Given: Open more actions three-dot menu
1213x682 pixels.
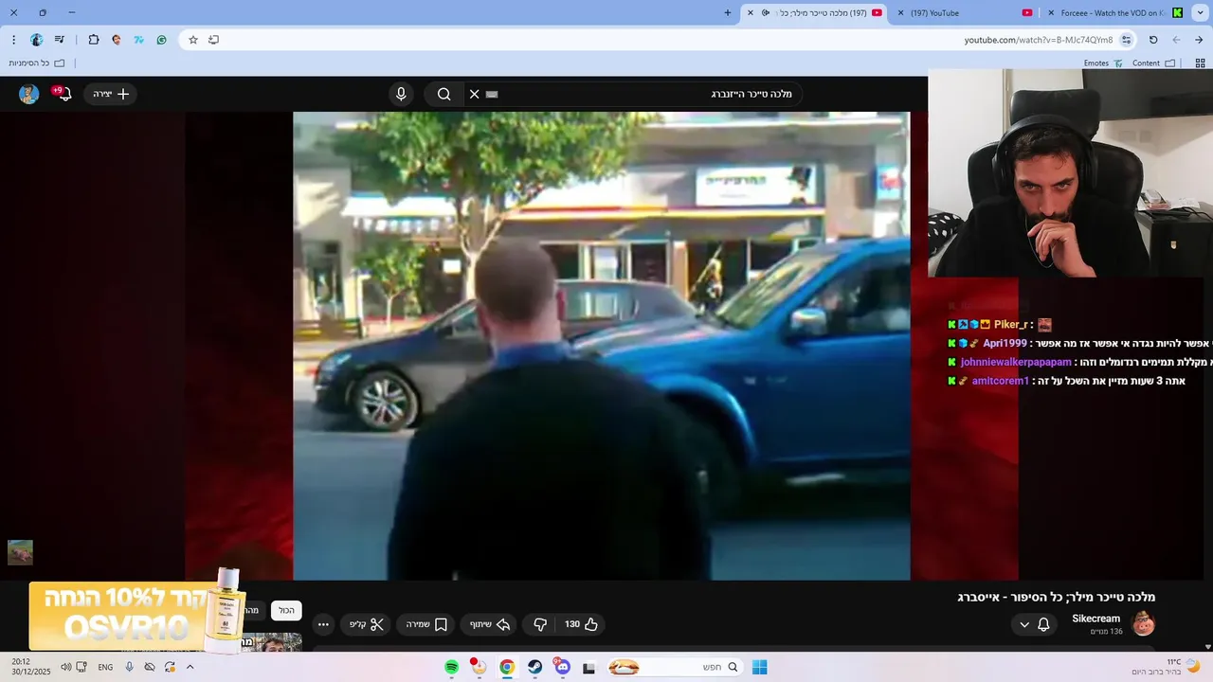Looking at the screenshot, I should pos(323,624).
